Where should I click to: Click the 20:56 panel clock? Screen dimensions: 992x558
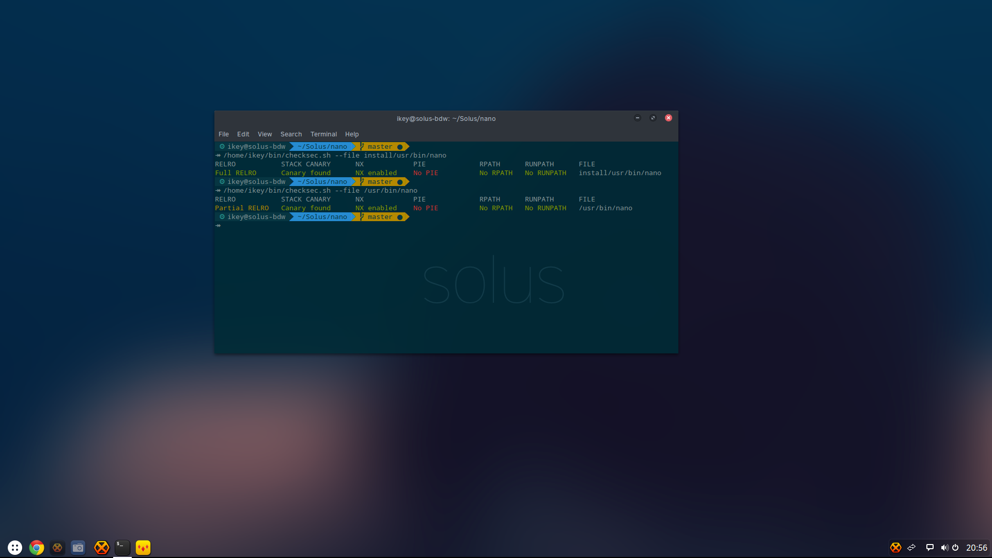click(977, 548)
